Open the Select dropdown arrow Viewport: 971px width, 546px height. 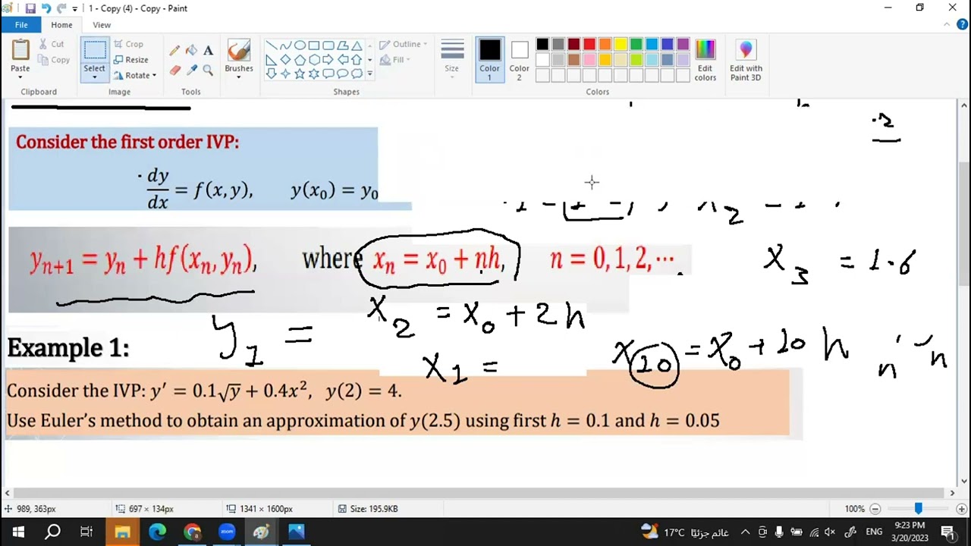click(x=95, y=77)
